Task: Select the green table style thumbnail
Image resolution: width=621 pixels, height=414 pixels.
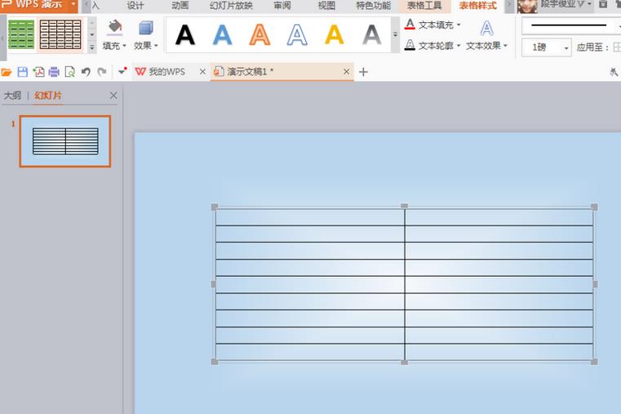Action: [x=21, y=35]
